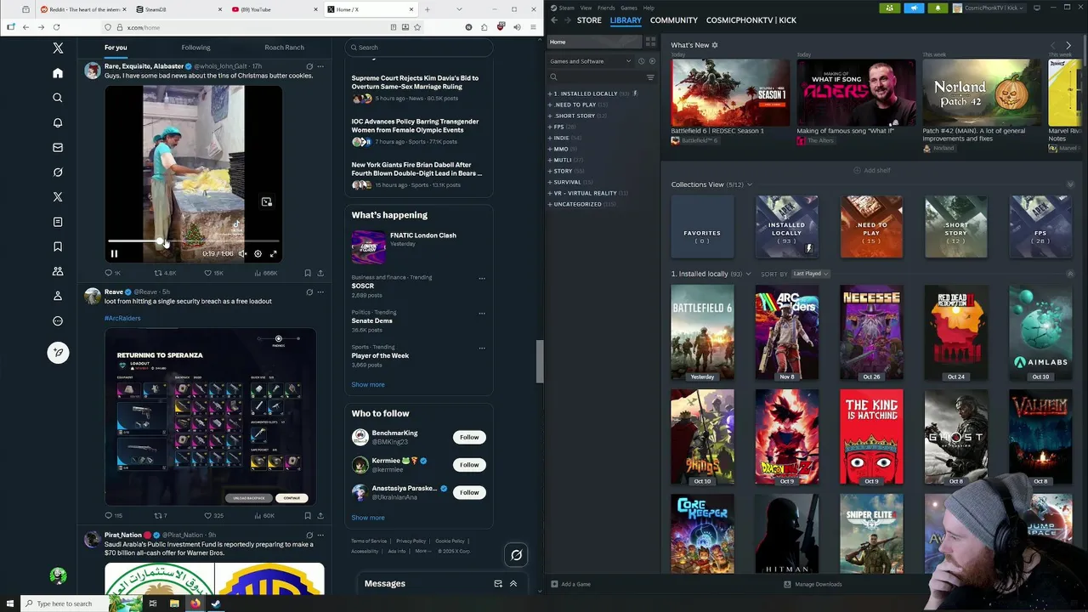Viewport: 1088px width, 612px height.
Task: Open CosmicPhonkTV account dropdown
Action: 989,8
